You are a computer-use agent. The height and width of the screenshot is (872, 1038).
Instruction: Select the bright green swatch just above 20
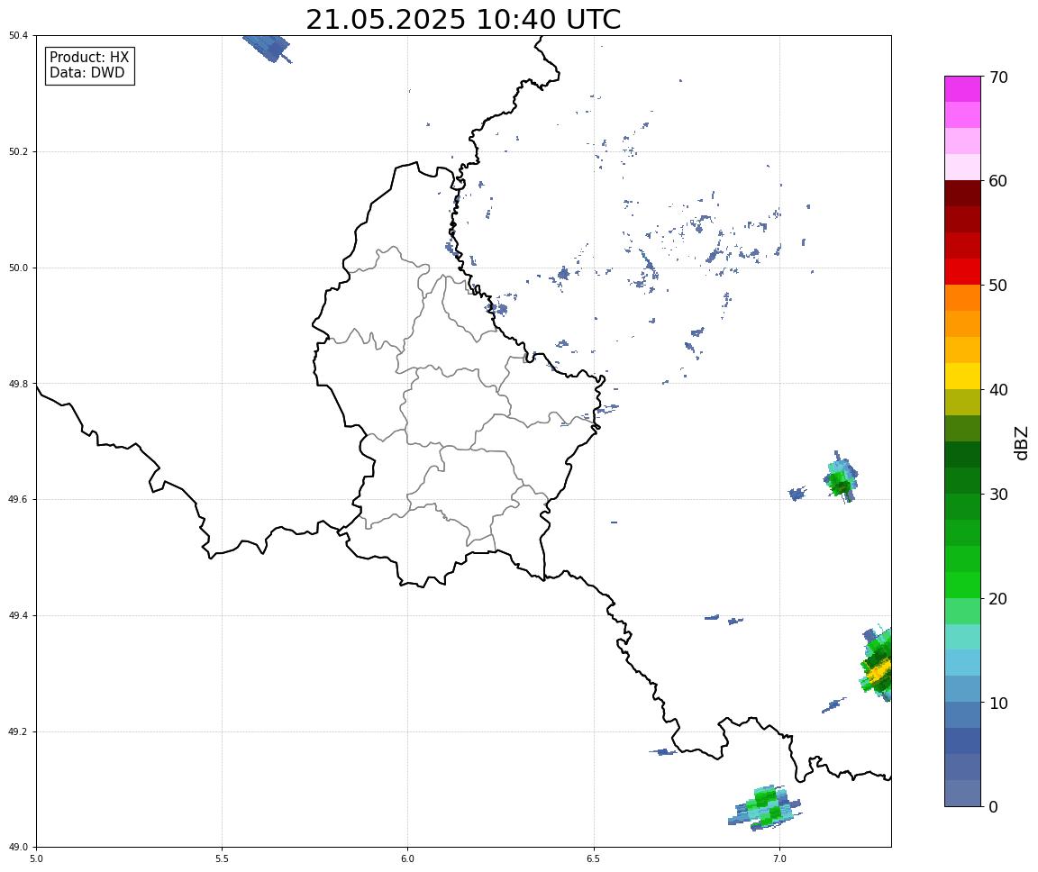click(962, 586)
